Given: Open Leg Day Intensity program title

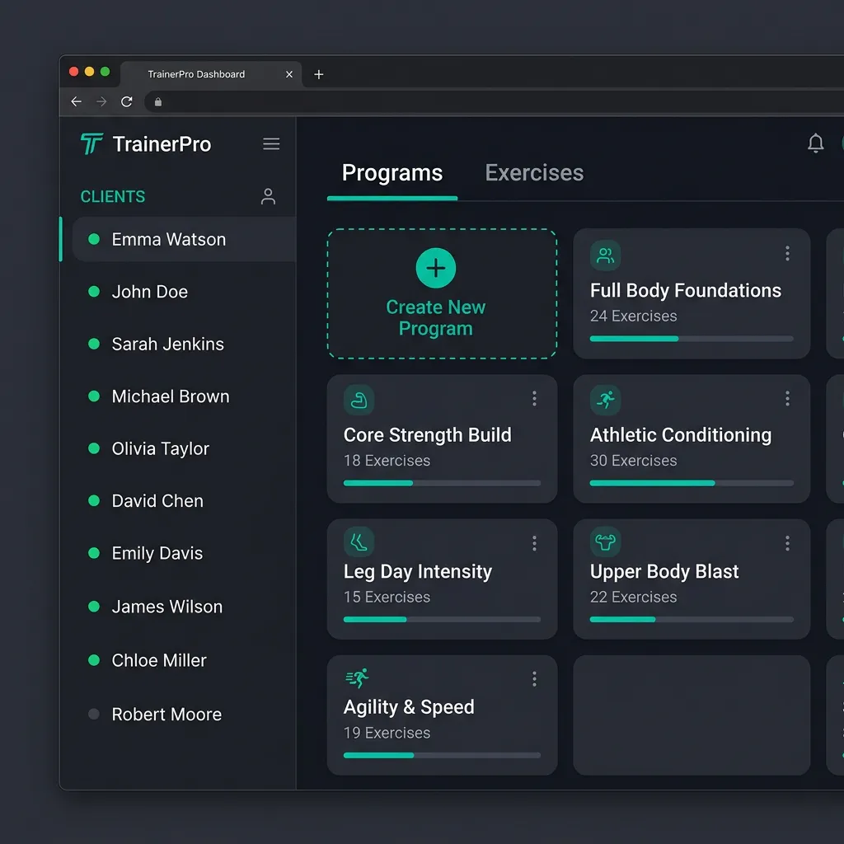Looking at the screenshot, I should tap(418, 572).
